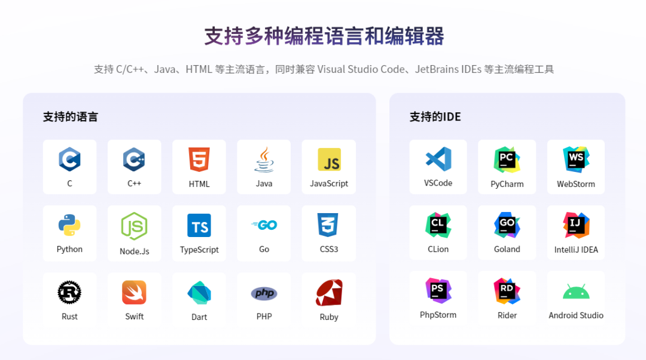
Task: Select the IntelliJ IDEA IJ icon
Action: 576,225
